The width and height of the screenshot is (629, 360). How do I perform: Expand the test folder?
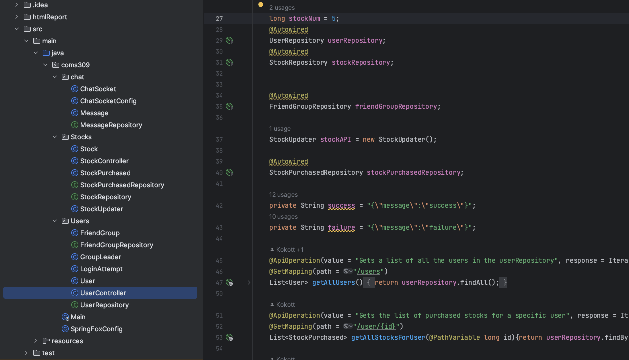point(26,353)
